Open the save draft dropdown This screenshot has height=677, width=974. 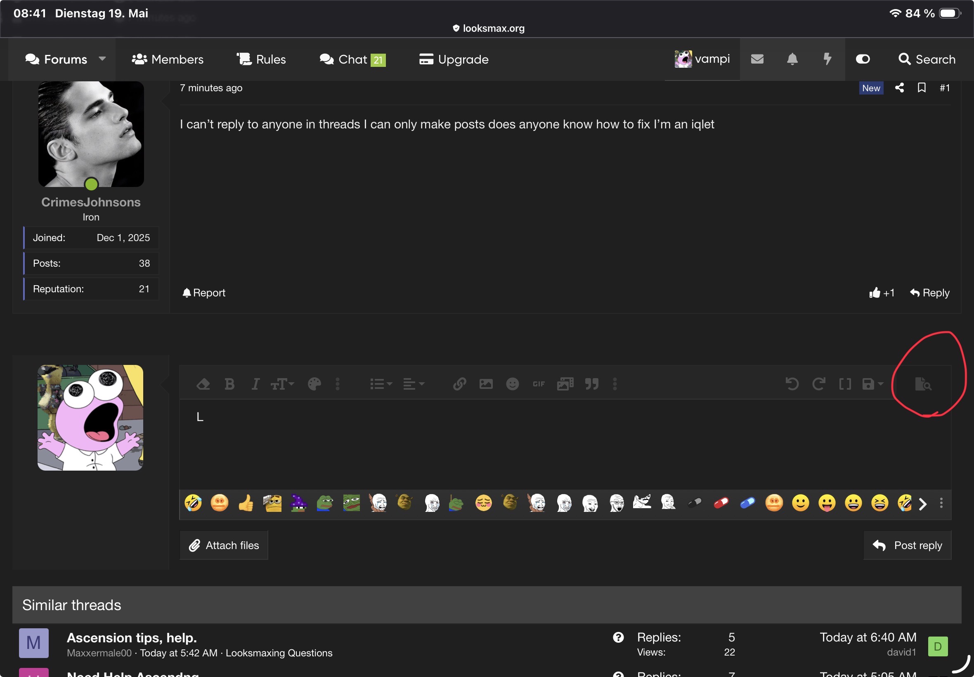tap(872, 384)
